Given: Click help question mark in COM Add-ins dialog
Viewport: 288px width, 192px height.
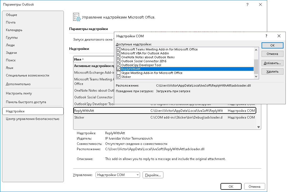Looking at the screenshot, I should point(266,36).
